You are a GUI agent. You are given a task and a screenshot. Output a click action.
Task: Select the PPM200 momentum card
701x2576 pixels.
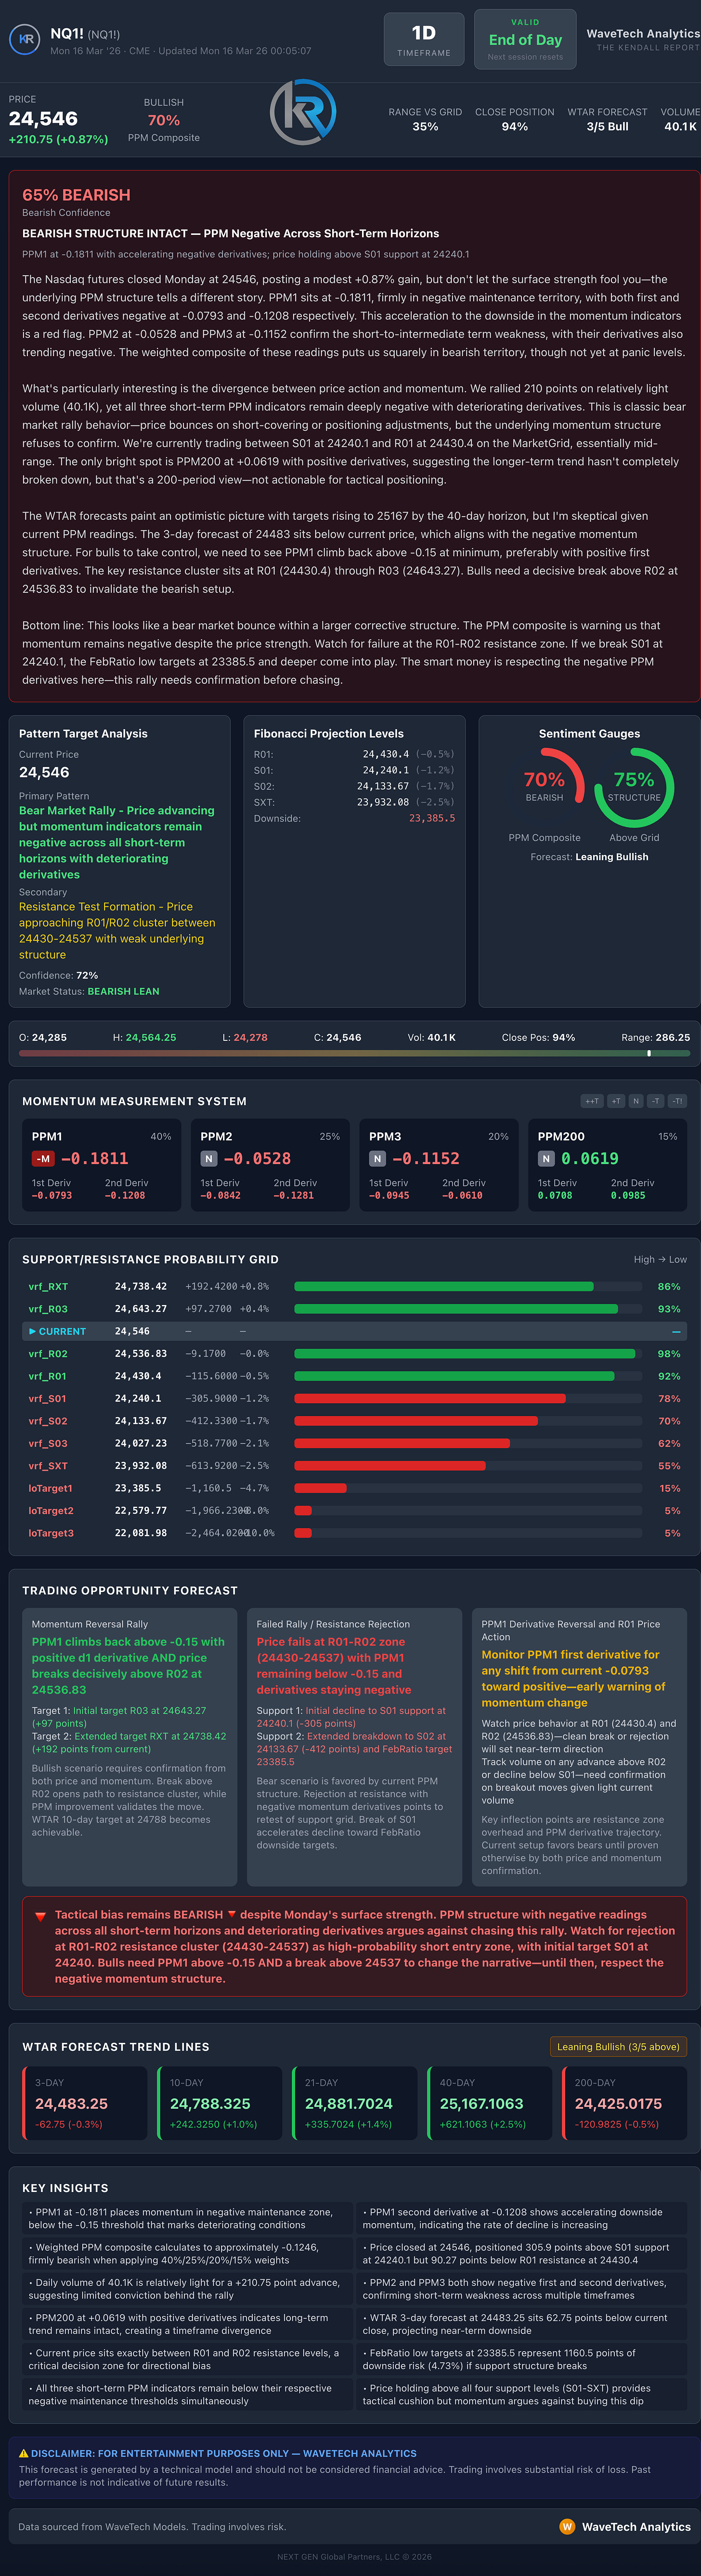pyautogui.click(x=608, y=1165)
